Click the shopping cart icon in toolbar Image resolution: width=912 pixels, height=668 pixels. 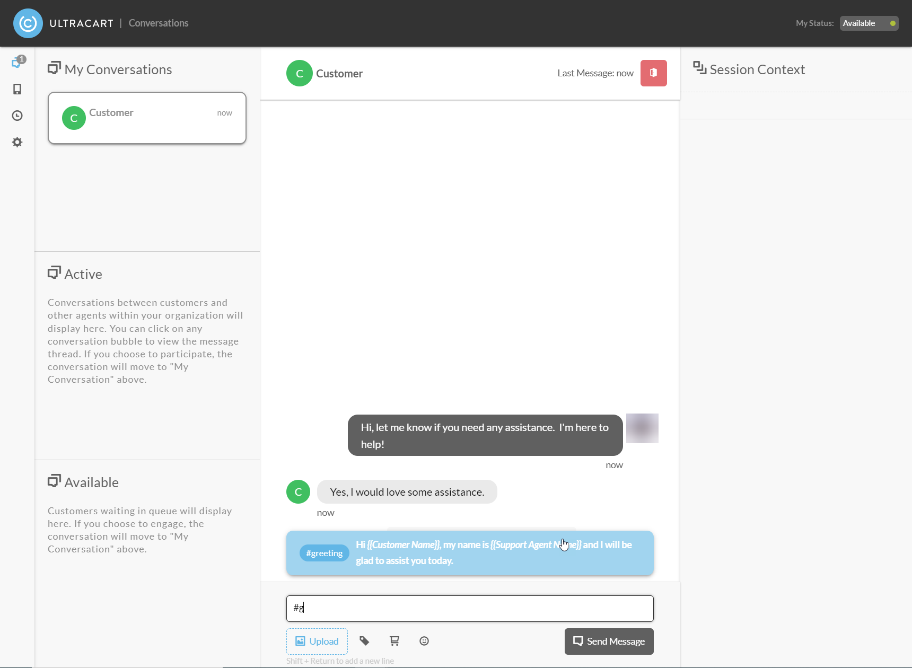394,641
